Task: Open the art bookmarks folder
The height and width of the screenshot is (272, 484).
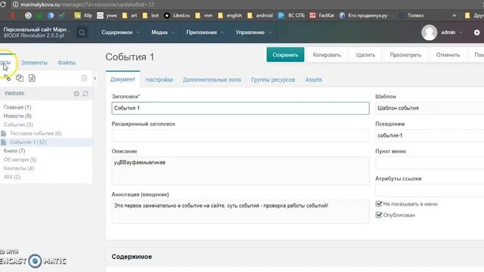Action: click(129, 15)
